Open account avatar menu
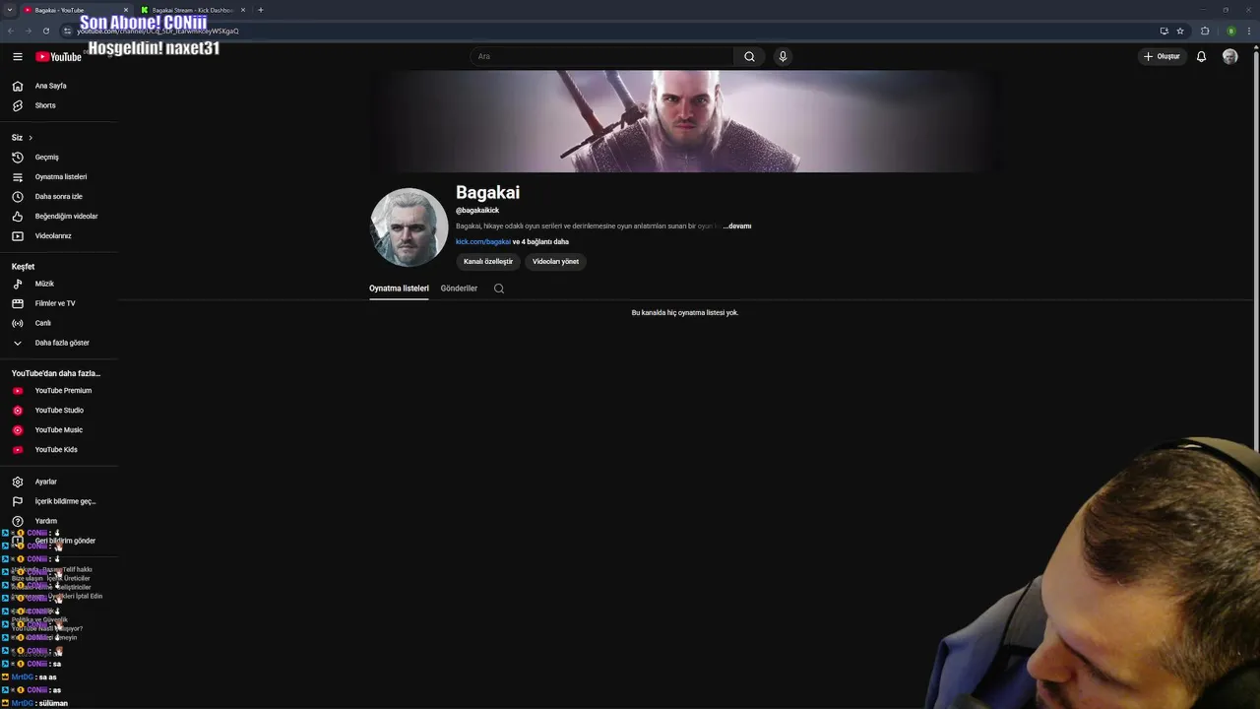Viewport: 1260px width, 709px height. click(1229, 56)
